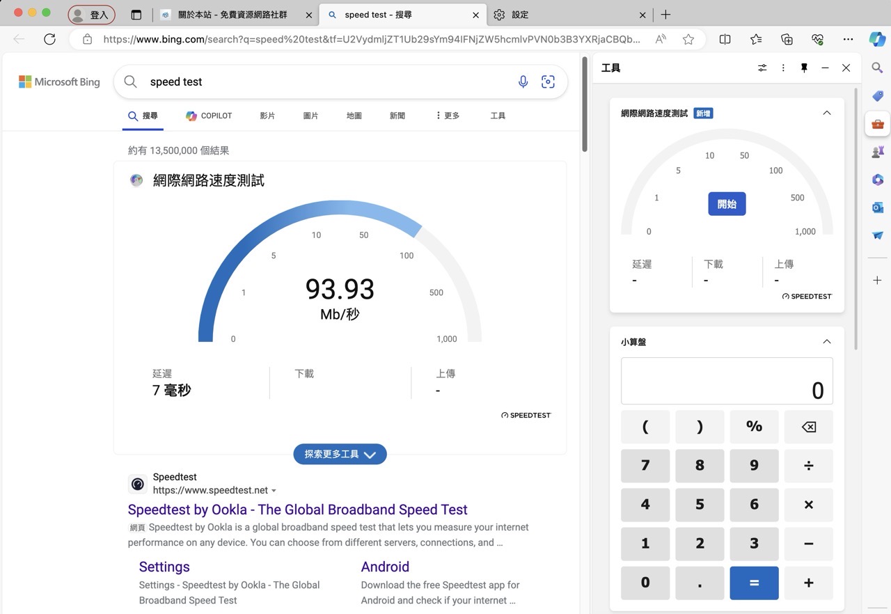Screen dimensions: 891x614
Task: Open split screen icon in toolbar
Action: point(725,40)
